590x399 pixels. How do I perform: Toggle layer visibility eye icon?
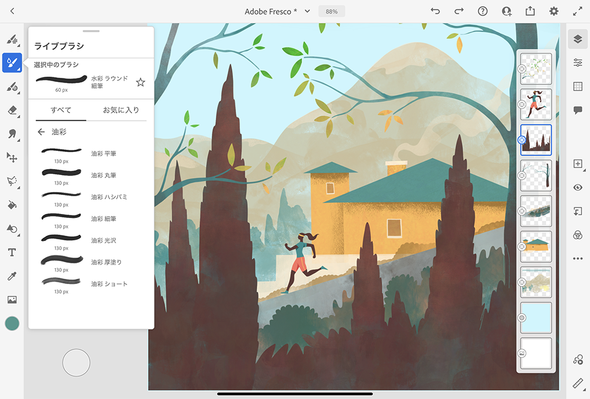click(x=578, y=187)
